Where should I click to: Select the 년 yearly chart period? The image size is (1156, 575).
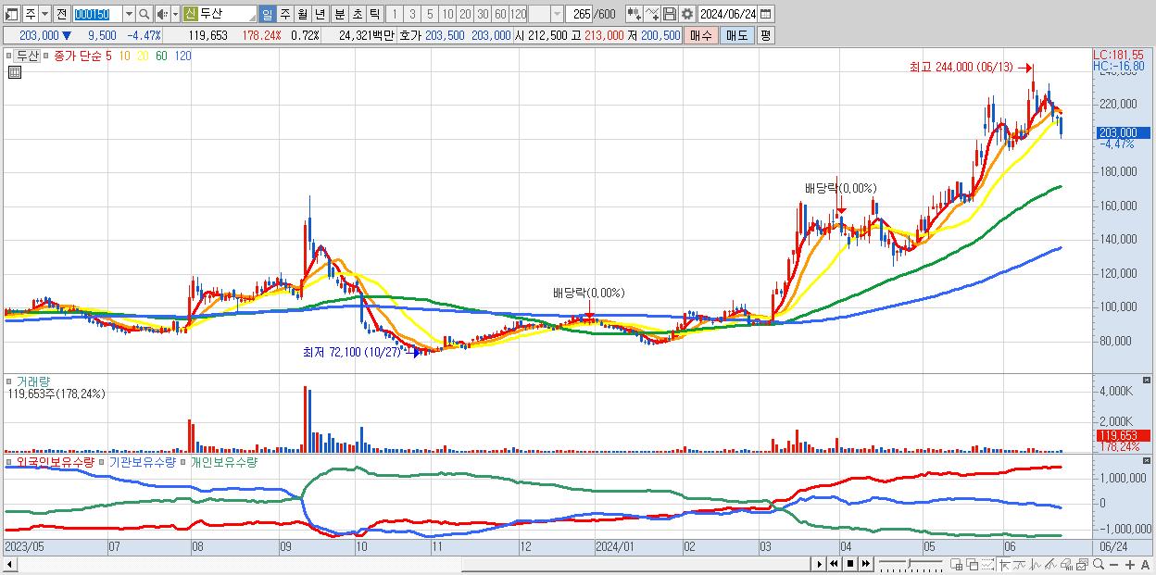point(320,14)
